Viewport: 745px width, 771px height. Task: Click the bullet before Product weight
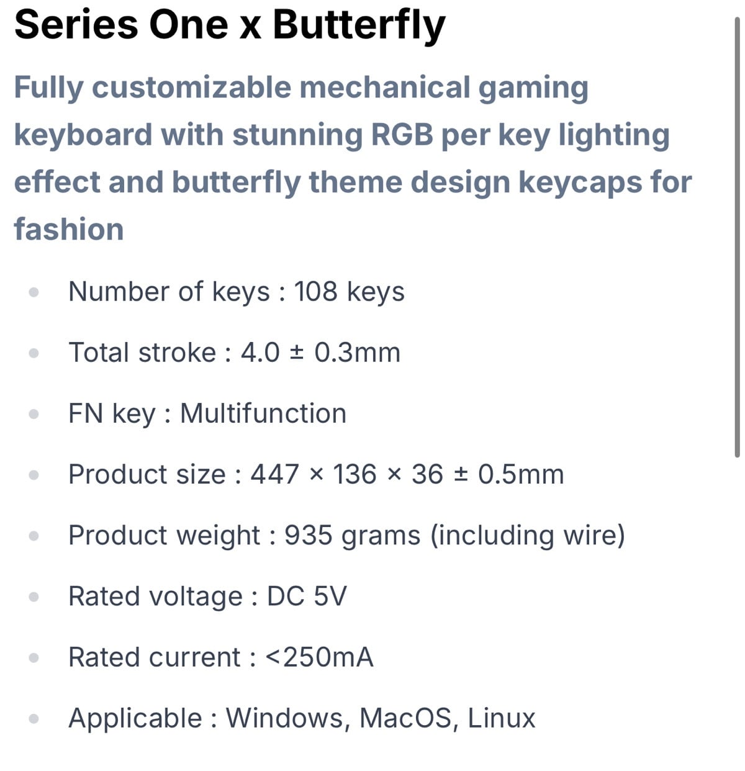tap(35, 536)
